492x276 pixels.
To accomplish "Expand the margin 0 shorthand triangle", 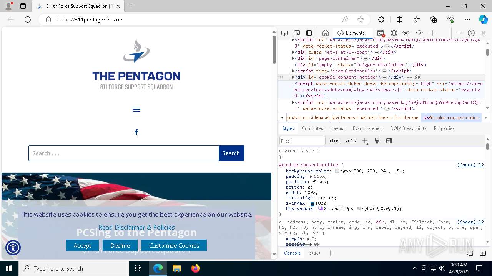I will click(x=308, y=239).
